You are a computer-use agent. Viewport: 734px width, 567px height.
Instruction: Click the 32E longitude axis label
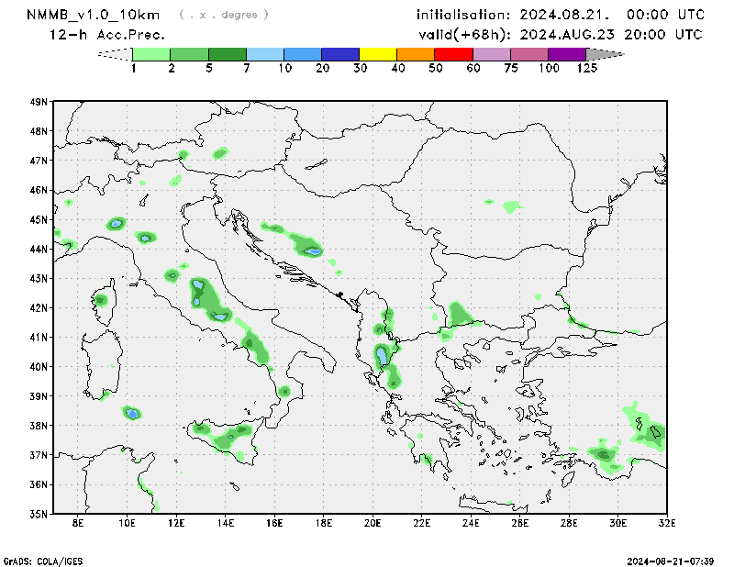tap(667, 524)
